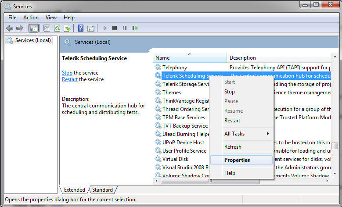Click the Start Service play icon
342x207 pixels.
pyautogui.click(x=105, y=28)
